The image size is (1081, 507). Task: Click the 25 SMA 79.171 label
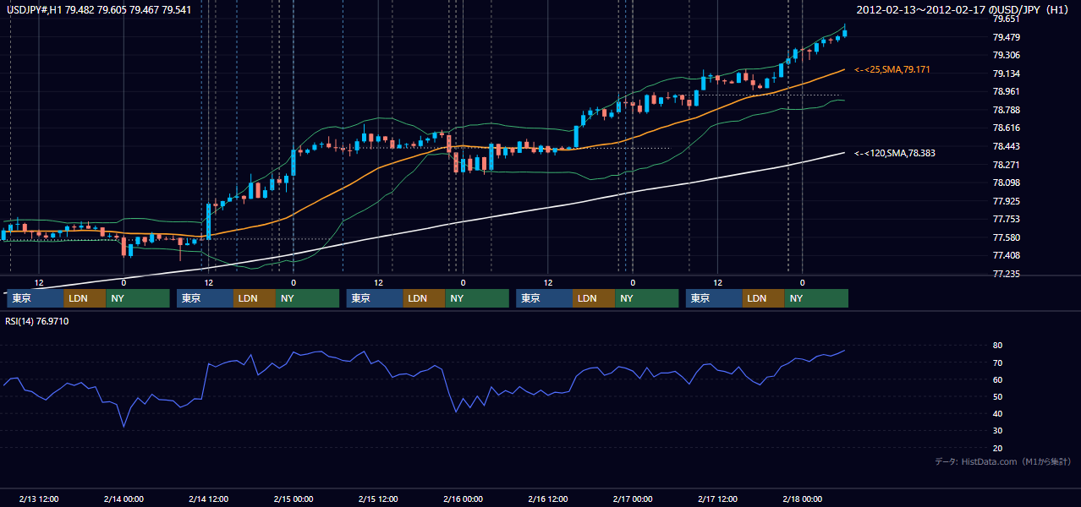892,69
